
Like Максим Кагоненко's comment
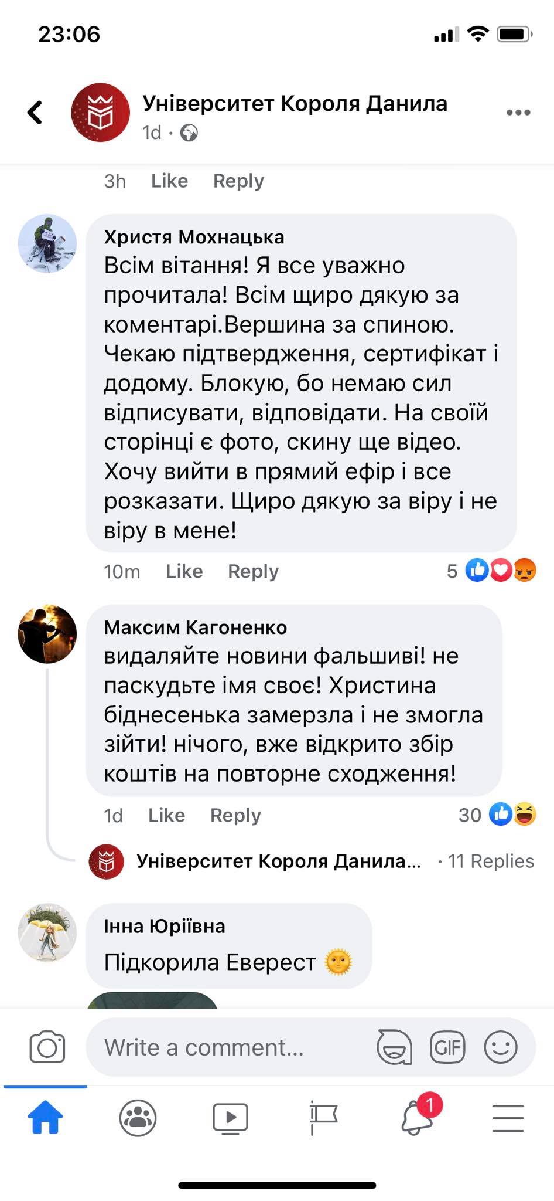coord(166,815)
